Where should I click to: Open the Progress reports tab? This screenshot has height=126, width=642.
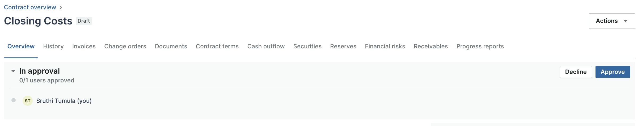(480, 46)
